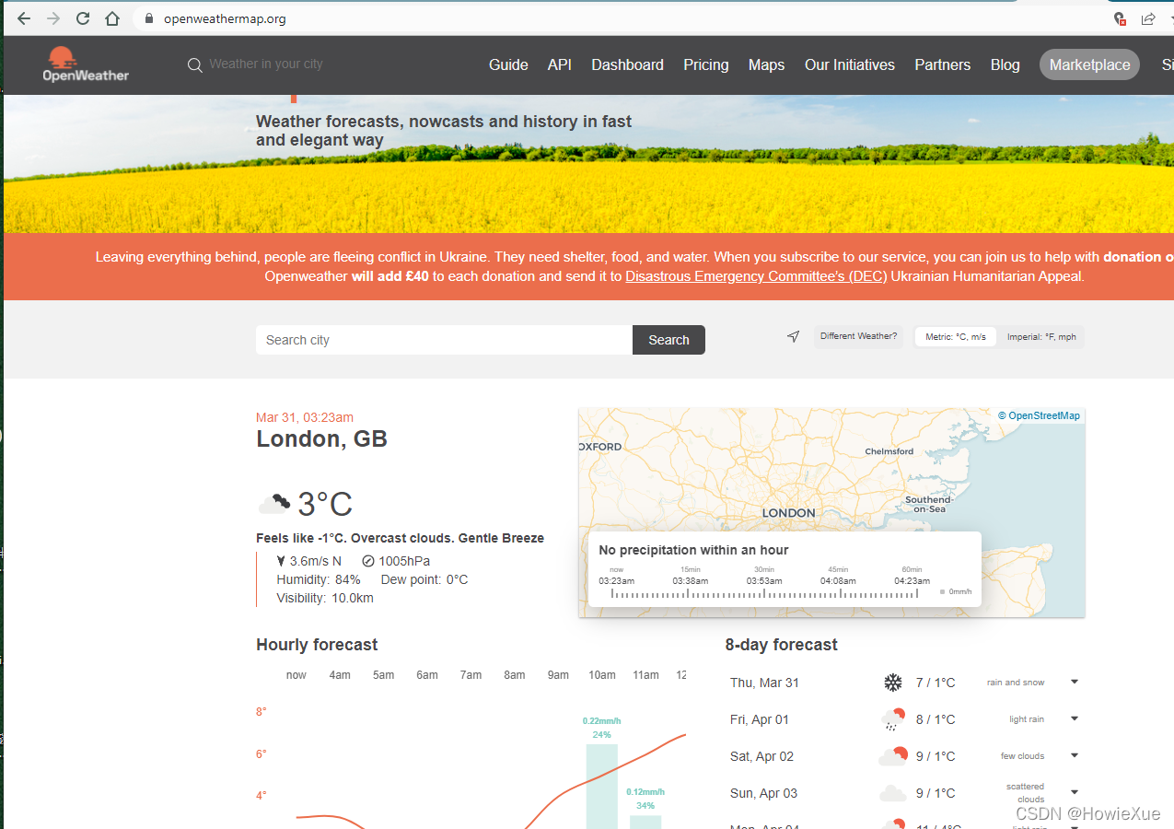The height and width of the screenshot is (829, 1174).
Task: Click the 'Mar 31, 03:23am' timestamp
Action: tap(305, 417)
